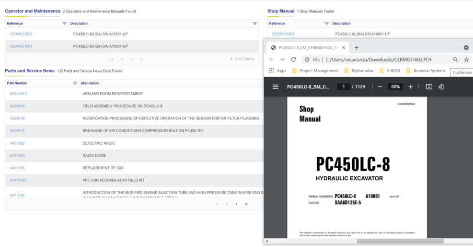
Task: Click 'ARM AND BOOM REINFORCEMENT' description
Action: pos(113,94)
